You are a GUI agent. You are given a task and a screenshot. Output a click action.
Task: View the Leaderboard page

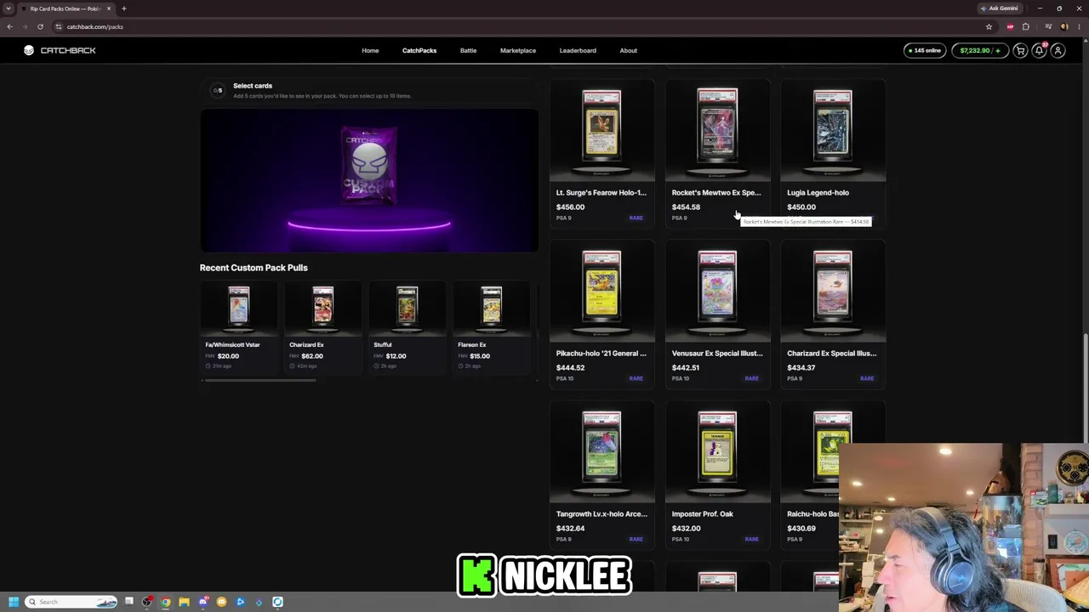578,50
